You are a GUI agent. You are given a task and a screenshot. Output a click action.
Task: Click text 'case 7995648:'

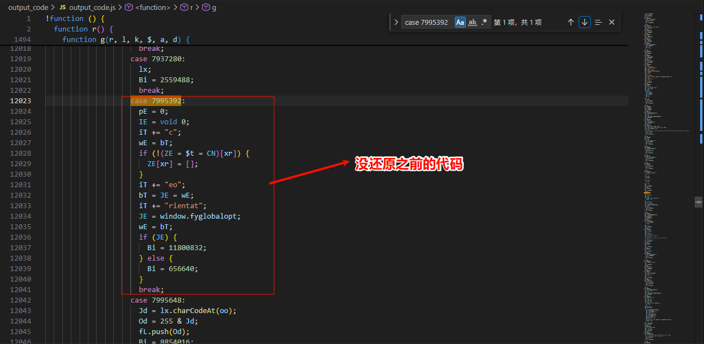click(x=158, y=300)
